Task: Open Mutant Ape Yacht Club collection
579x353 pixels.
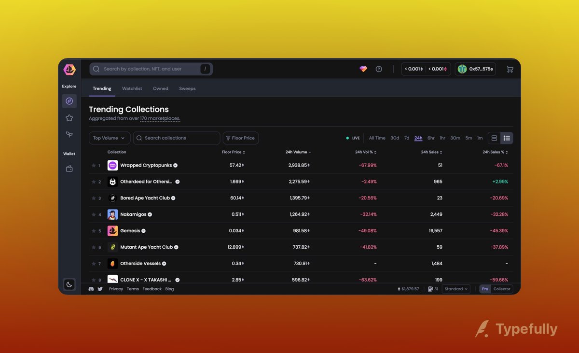Action: (146, 247)
